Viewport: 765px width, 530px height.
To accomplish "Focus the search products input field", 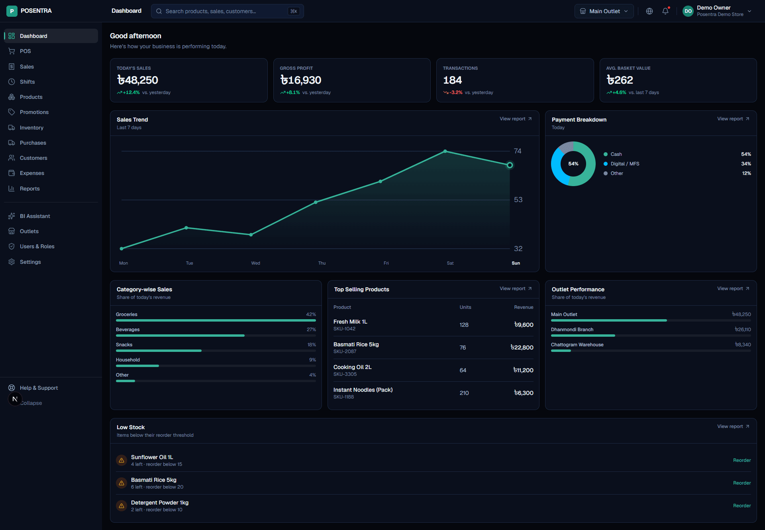I will (x=227, y=11).
